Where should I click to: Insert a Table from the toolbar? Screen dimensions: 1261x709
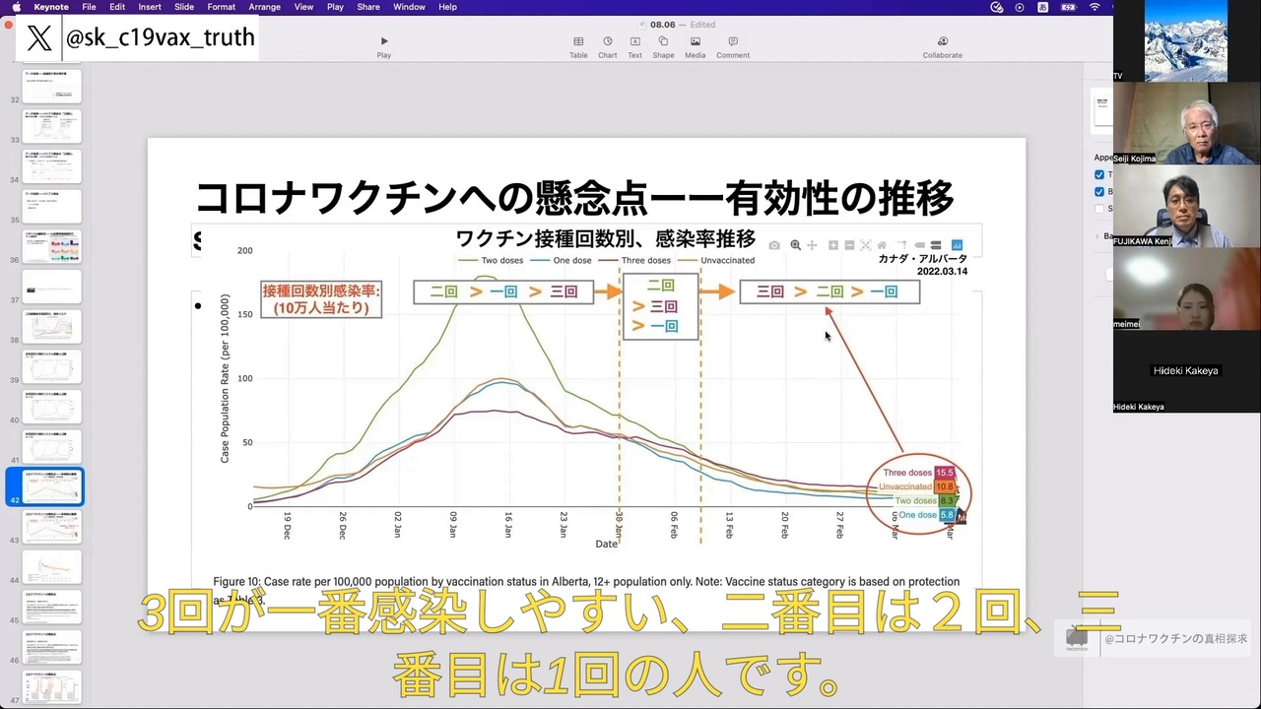click(x=578, y=47)
